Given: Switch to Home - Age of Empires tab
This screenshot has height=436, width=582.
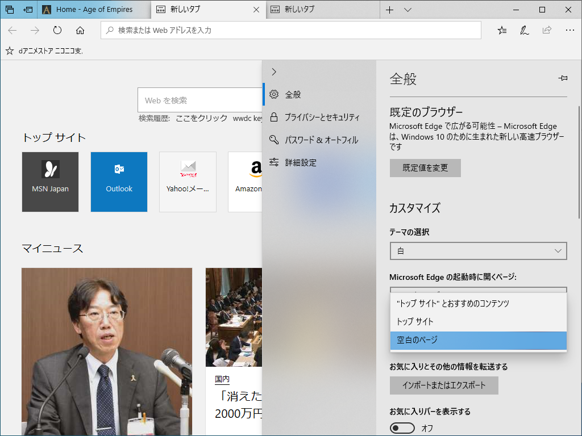Looking at the screenshot, I should point(94,10).
